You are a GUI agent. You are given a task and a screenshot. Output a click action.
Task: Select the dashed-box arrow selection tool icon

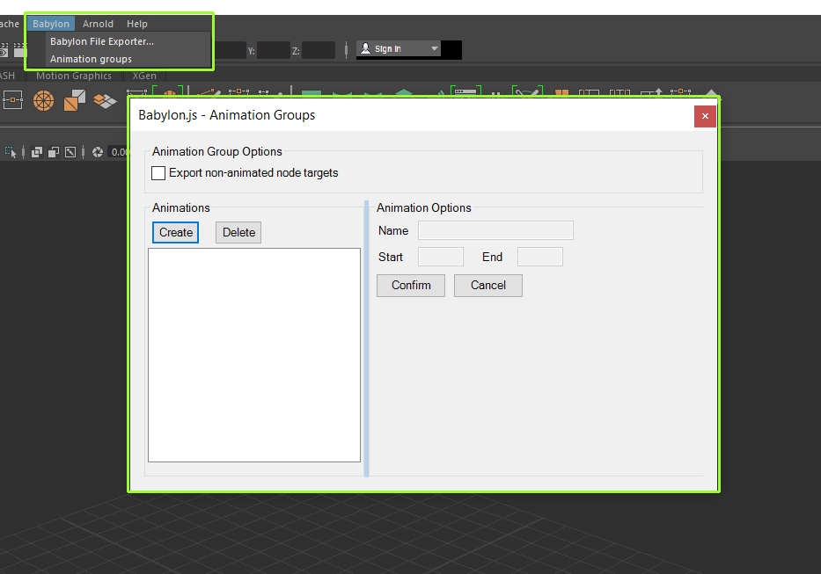click(x=11, y=152)
